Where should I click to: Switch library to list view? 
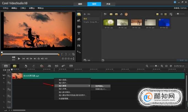[162, 14]
